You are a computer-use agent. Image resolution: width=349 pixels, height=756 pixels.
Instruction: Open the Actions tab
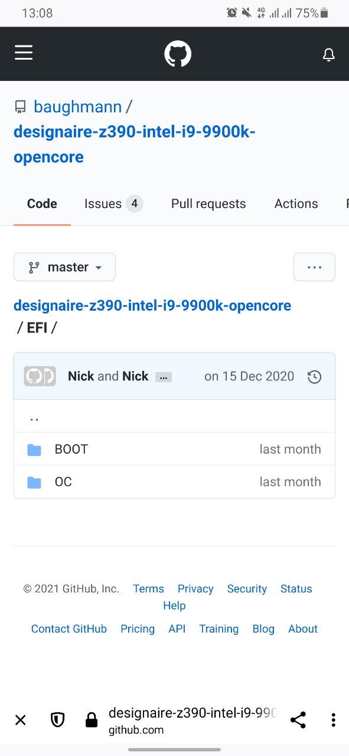(296, 204)
